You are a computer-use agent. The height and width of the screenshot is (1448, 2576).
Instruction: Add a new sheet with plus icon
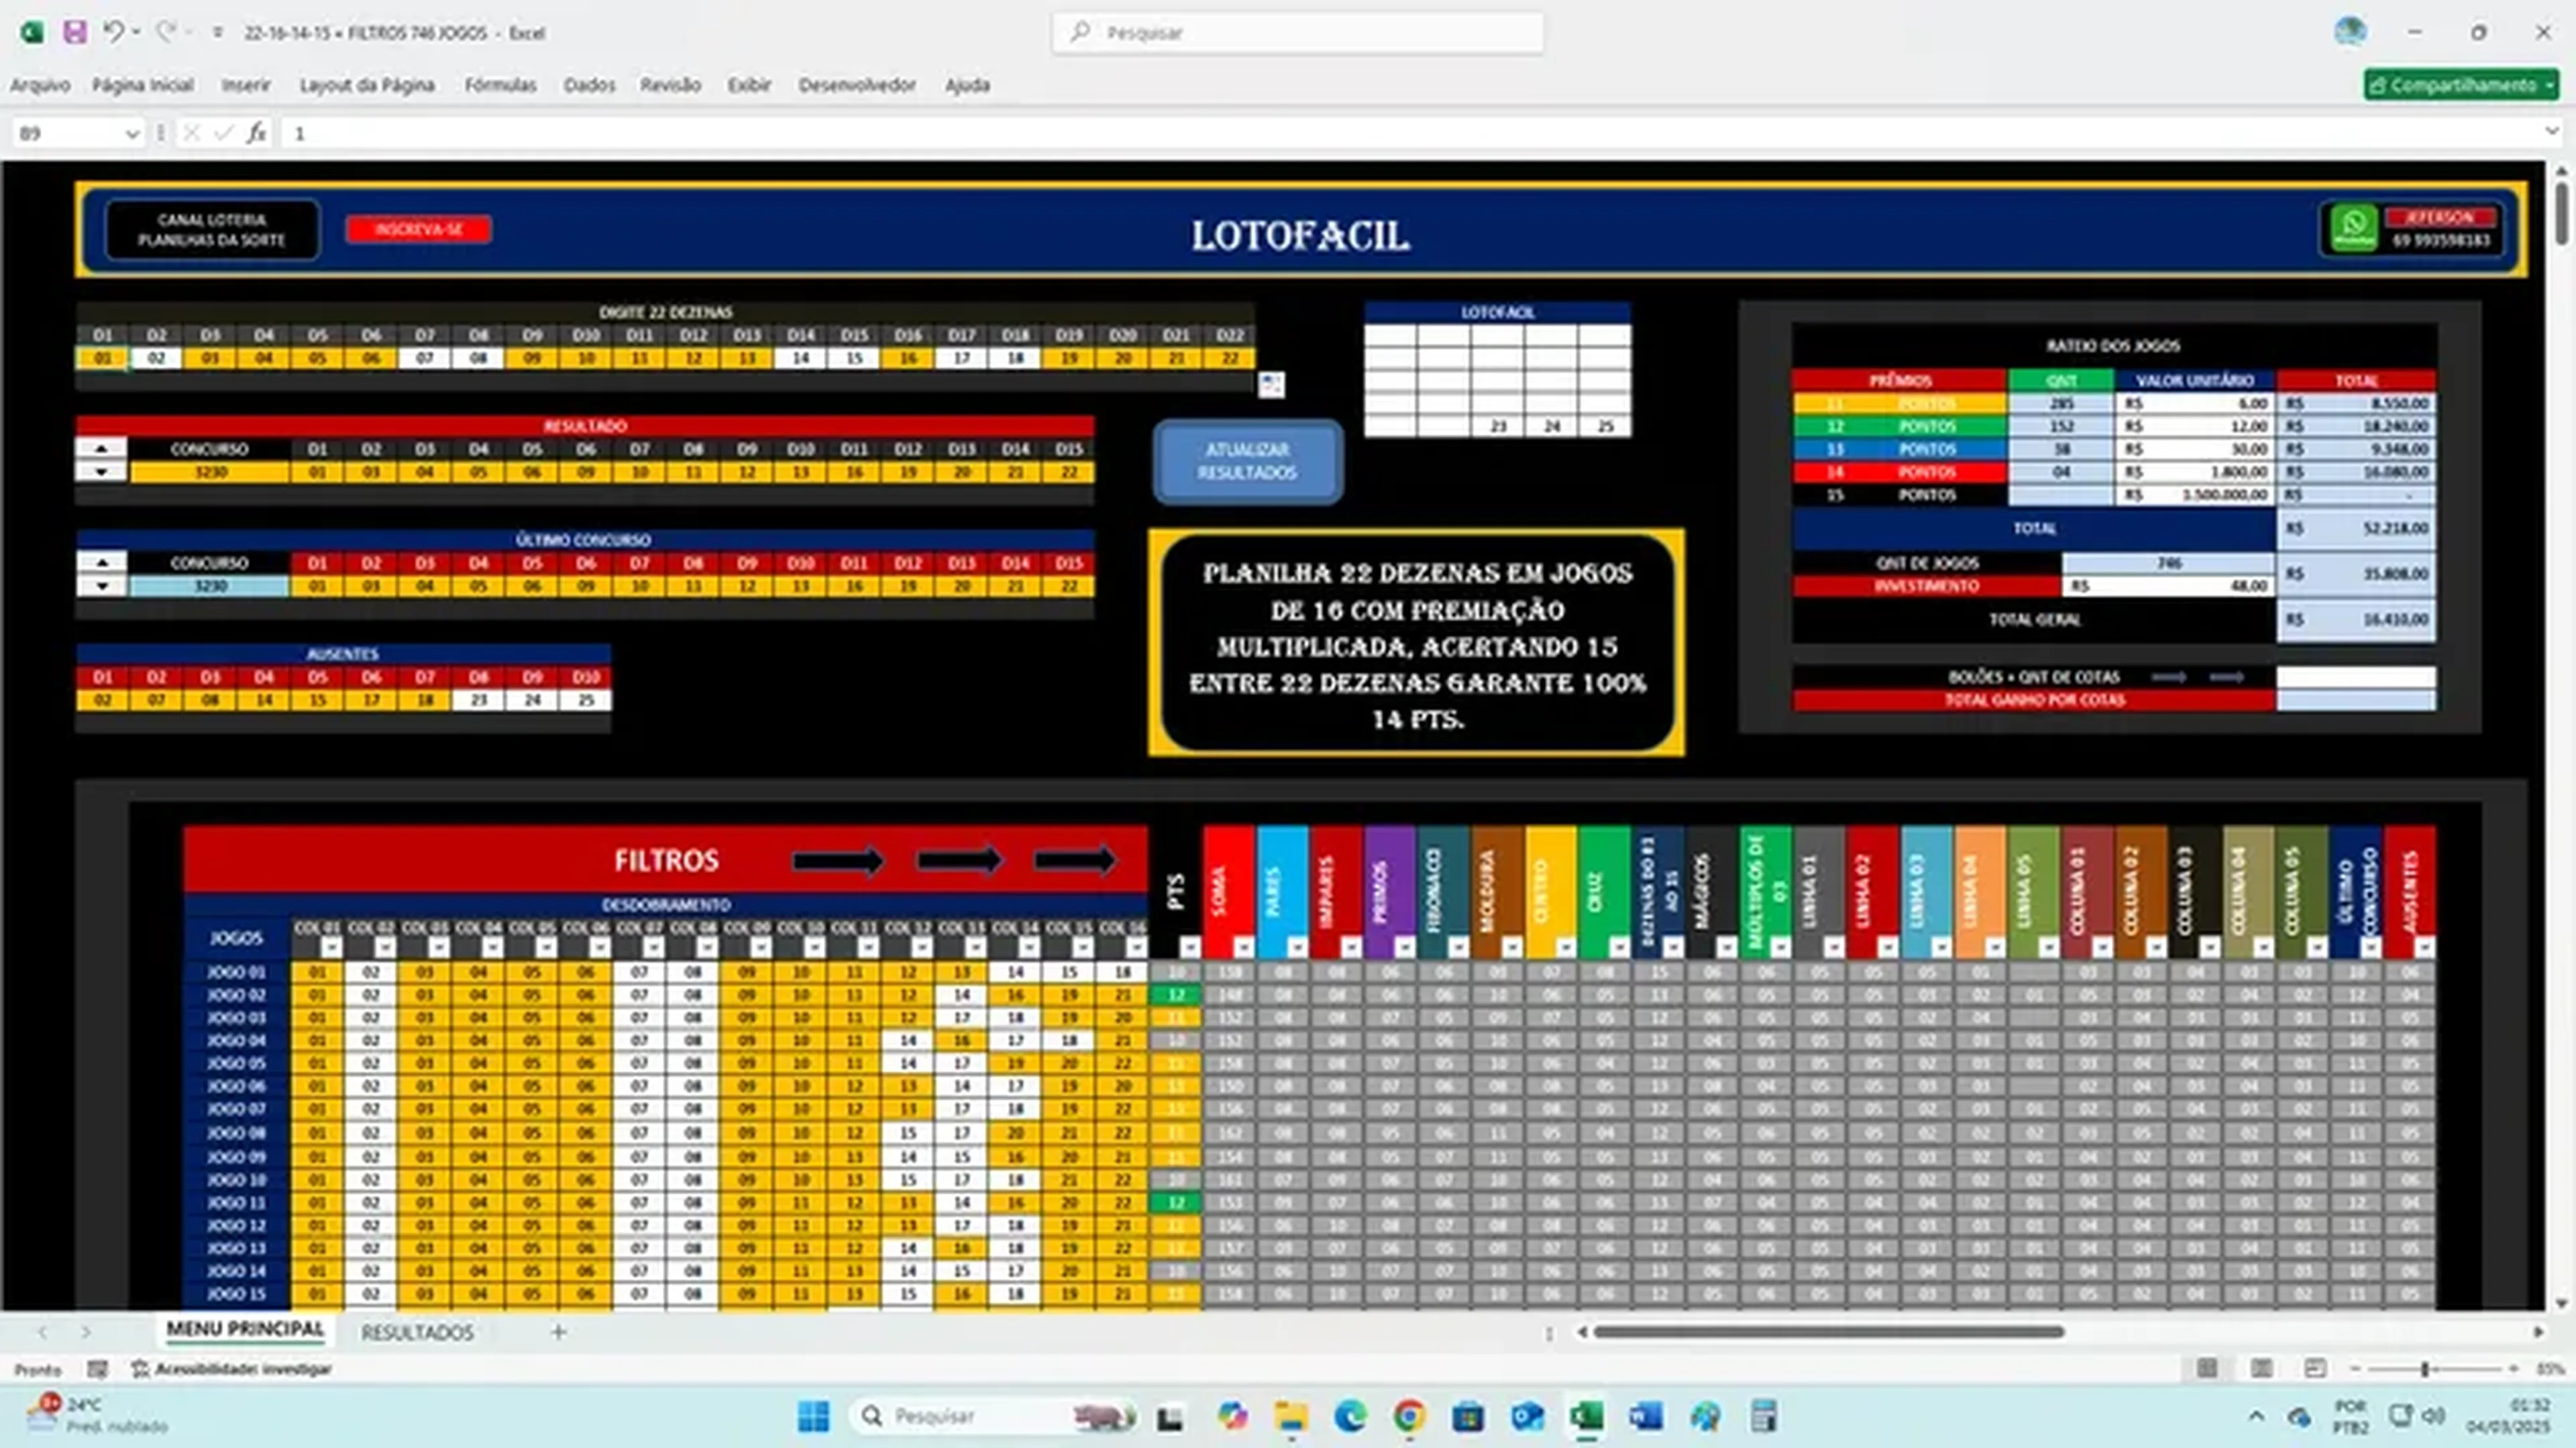tap(559, 1331)
